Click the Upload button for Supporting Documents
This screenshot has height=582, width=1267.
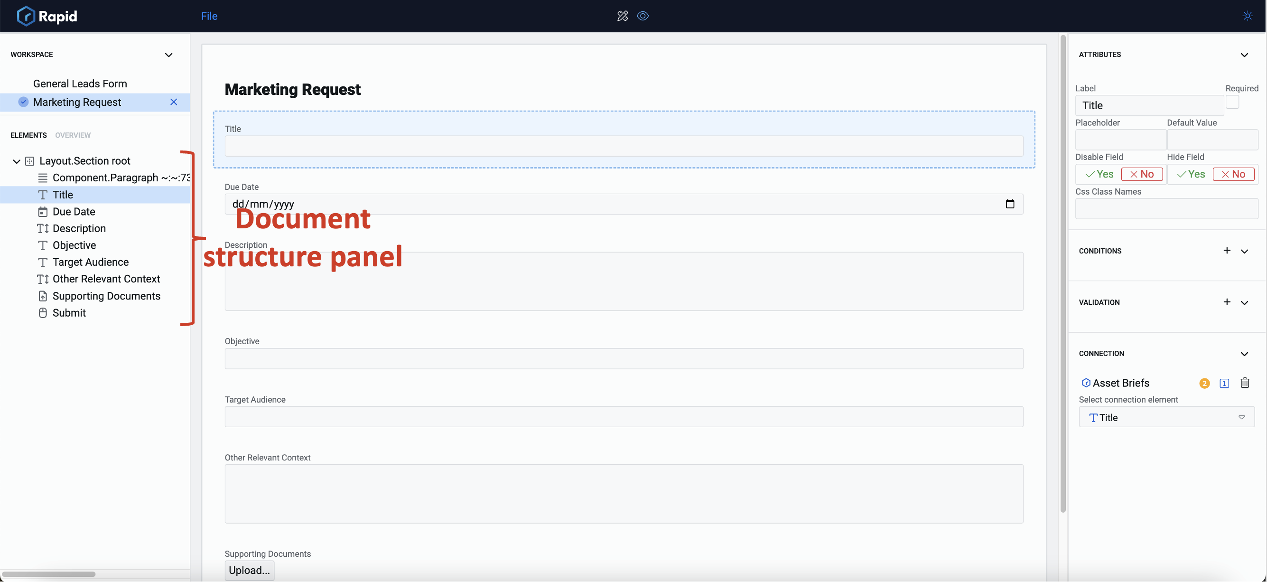[249, 571]
